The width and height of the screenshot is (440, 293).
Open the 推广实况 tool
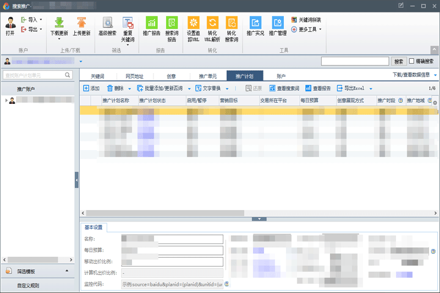pos(255,23)
